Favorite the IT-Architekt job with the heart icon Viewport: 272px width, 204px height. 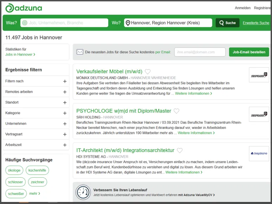[180, 150]
